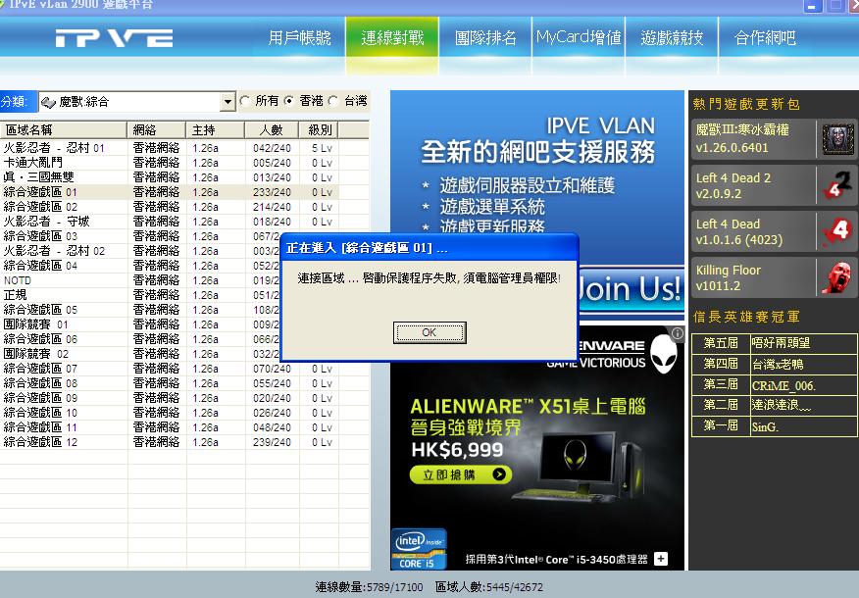Select row 正規
Screen dimensions: 859x598
(139, 295)
